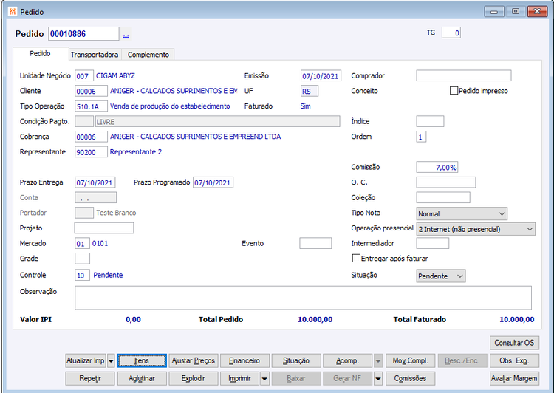Click Consultar OS button

(x=514, y=343)
